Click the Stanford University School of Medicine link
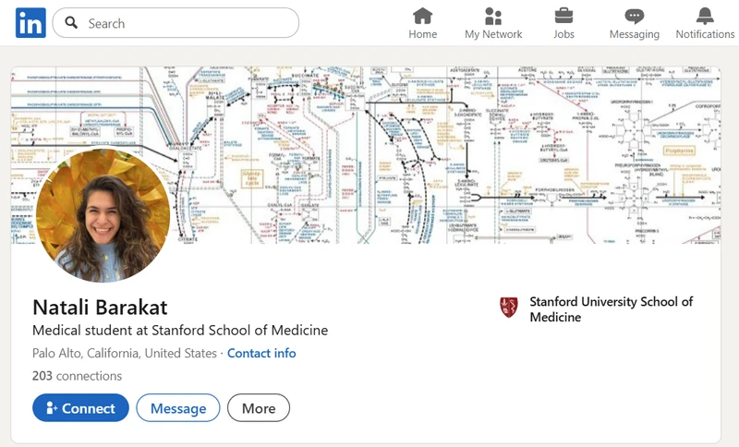739x447 pixels. (x=611, y=309)
